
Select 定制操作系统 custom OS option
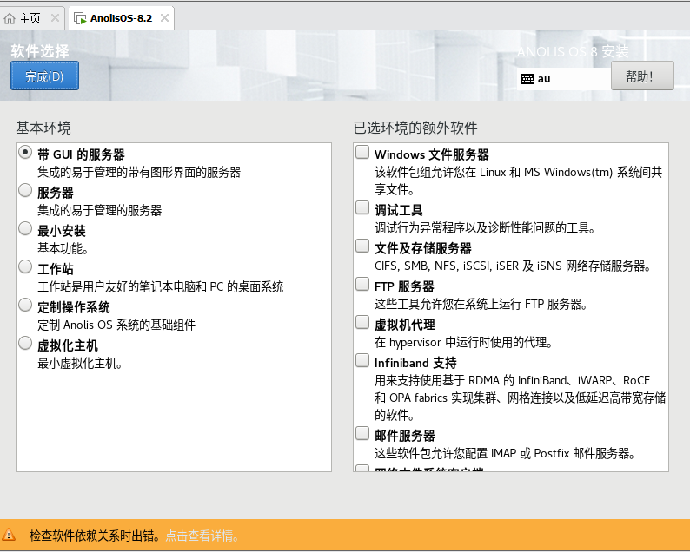[25, 306]
